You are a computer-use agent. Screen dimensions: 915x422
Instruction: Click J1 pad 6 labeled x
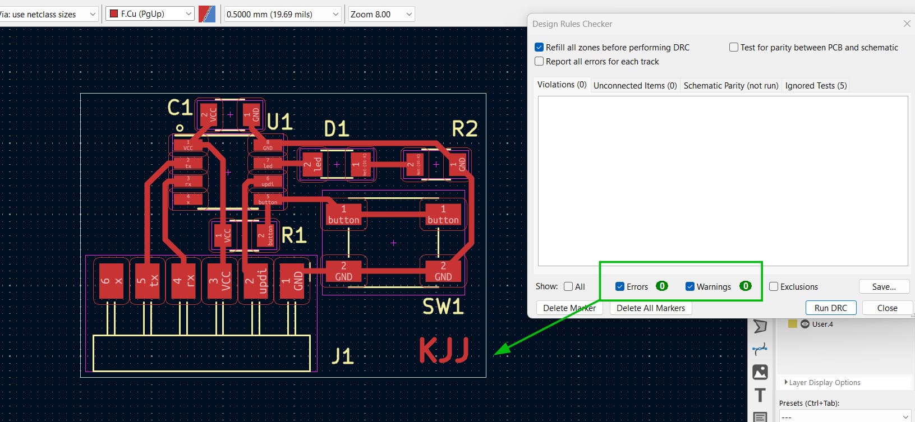112,280
